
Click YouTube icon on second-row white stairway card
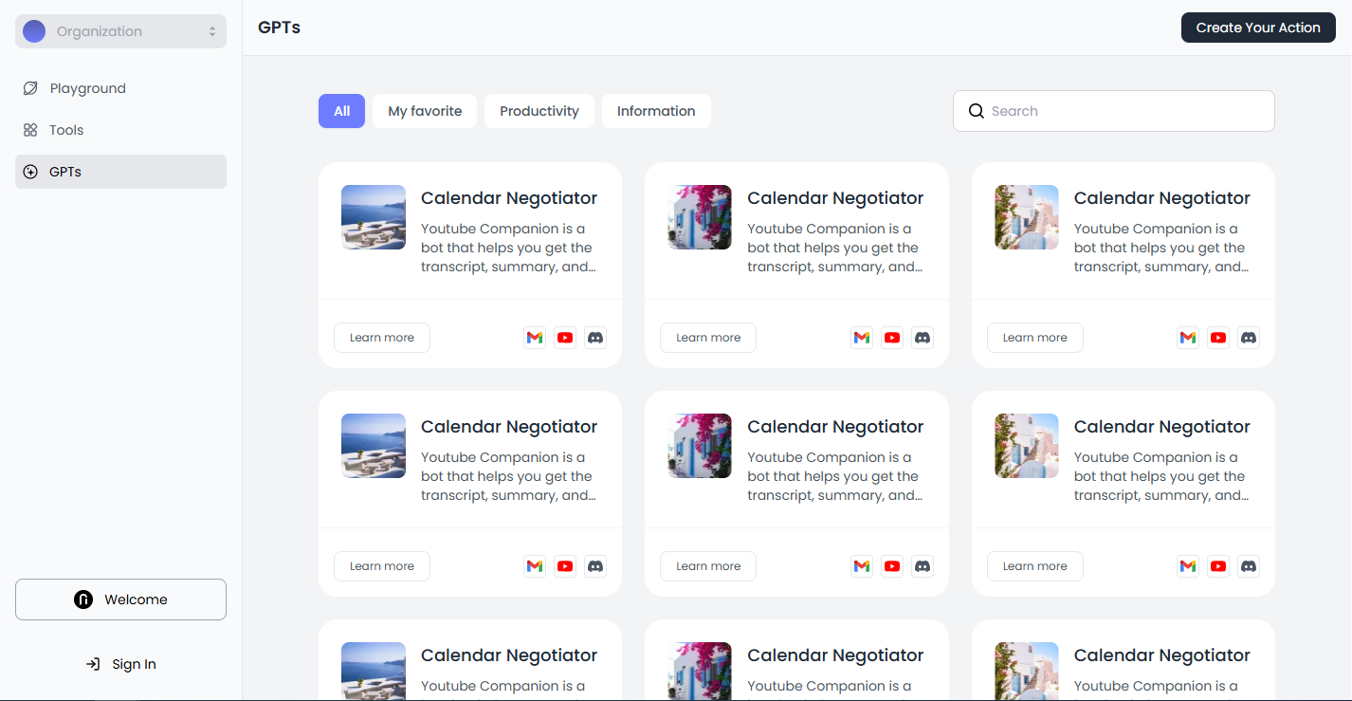[x=1218, y=566]
